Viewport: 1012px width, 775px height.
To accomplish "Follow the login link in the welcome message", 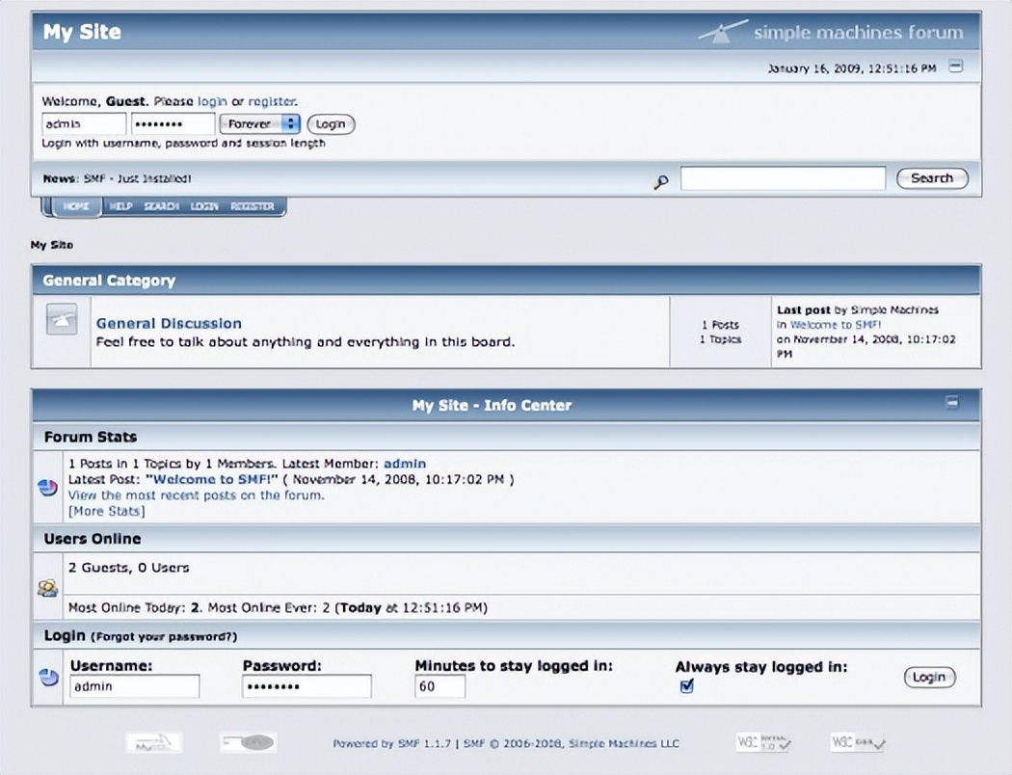I will point(212,101).
